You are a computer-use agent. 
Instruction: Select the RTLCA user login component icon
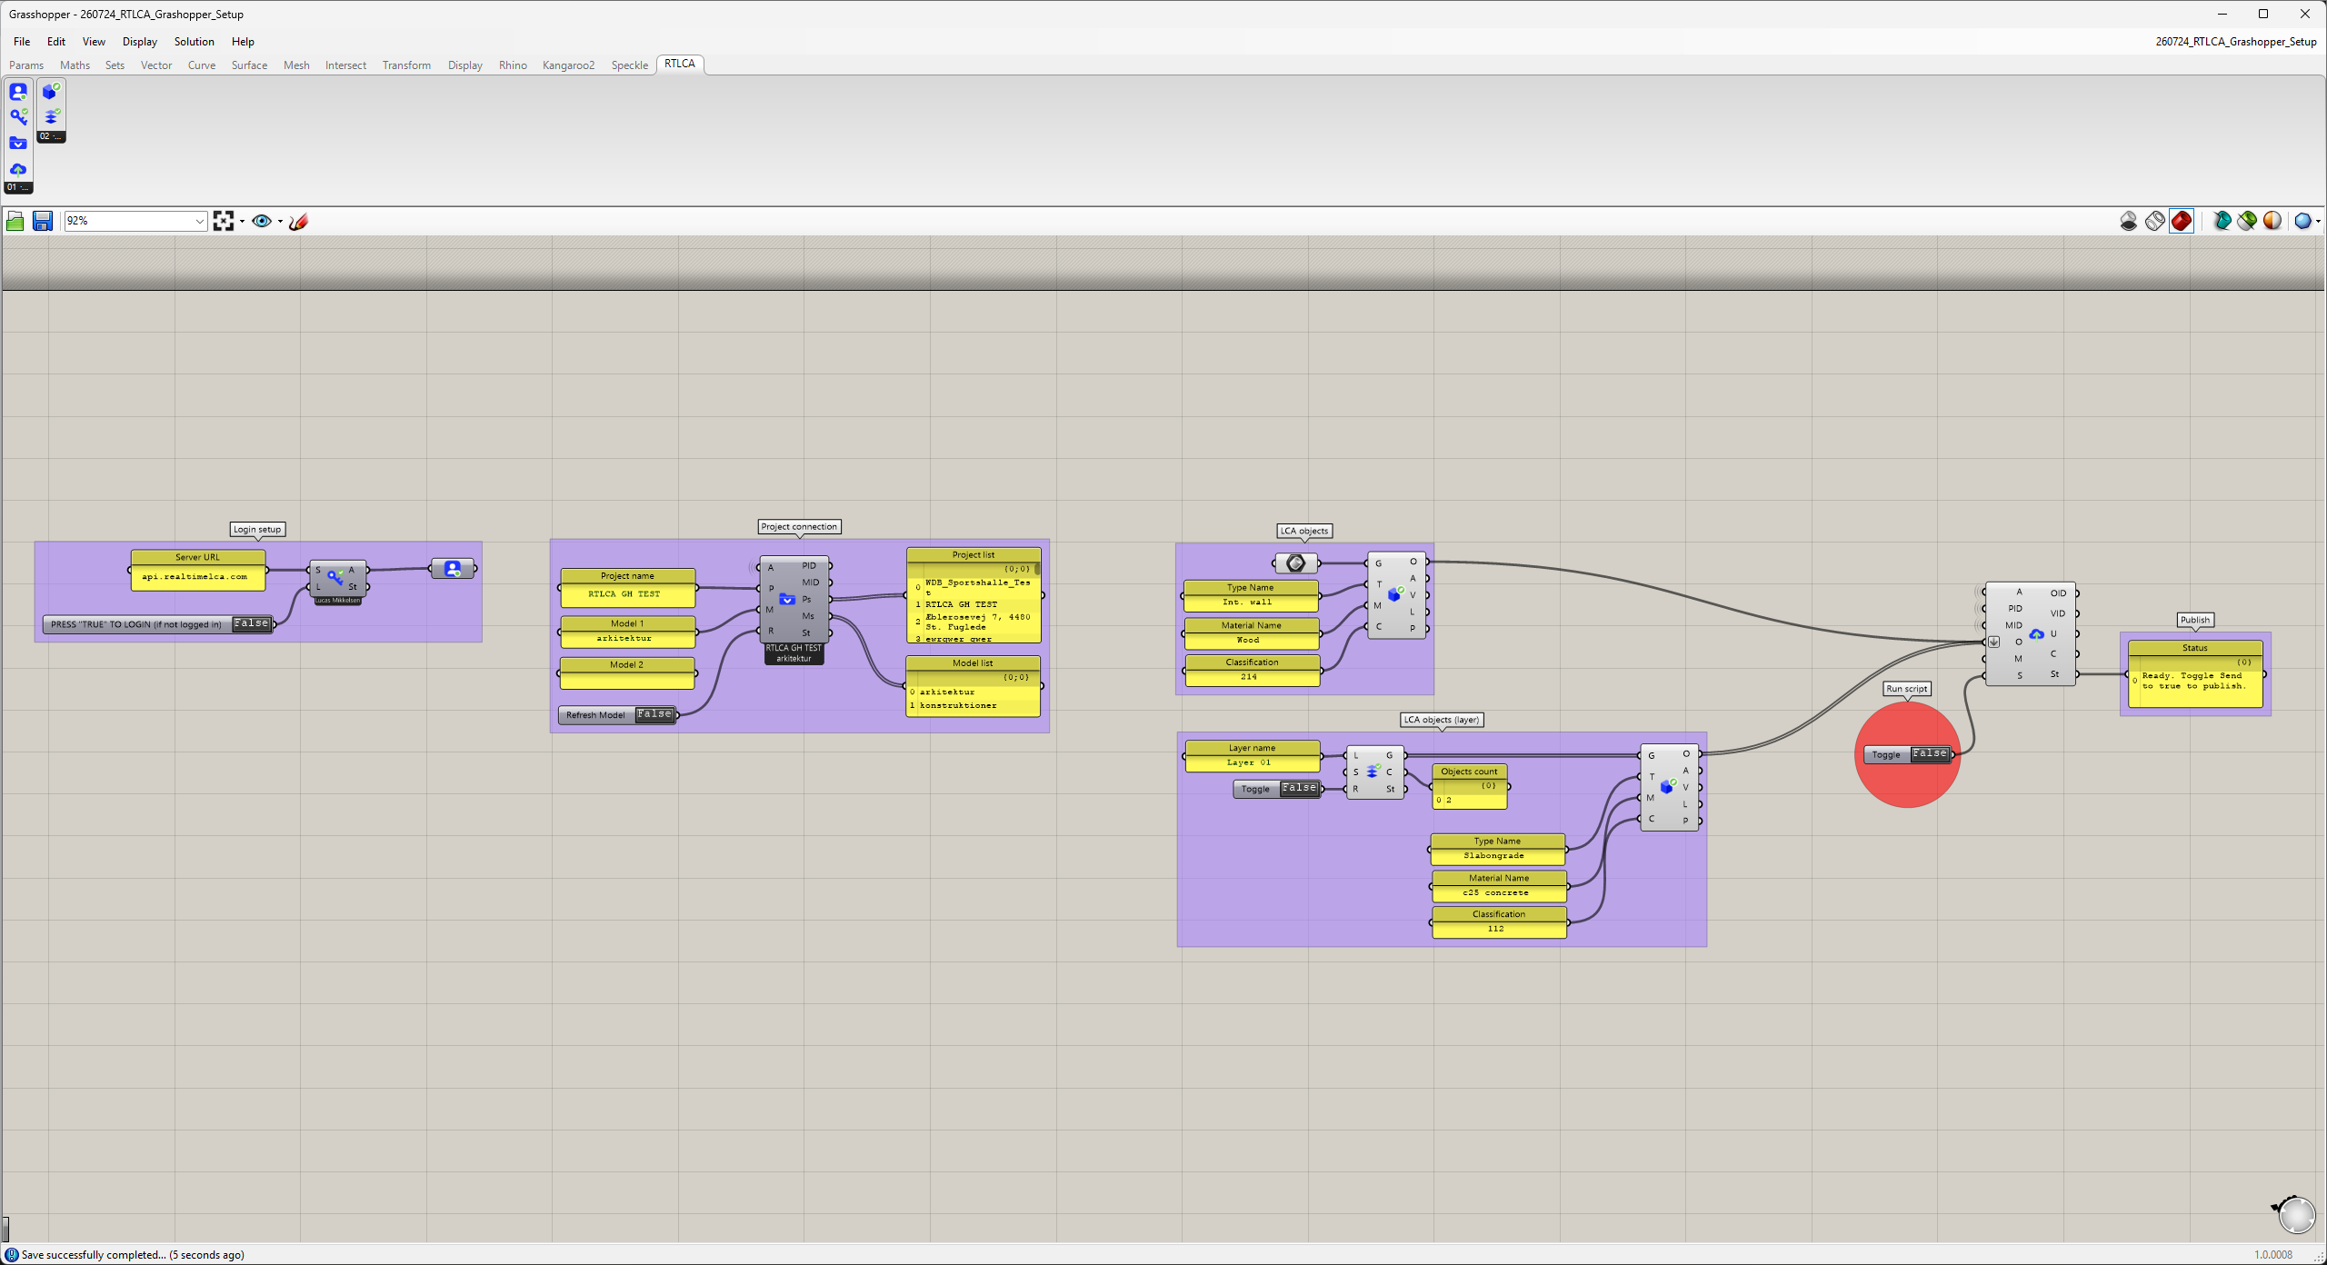(x=18, y=92)
